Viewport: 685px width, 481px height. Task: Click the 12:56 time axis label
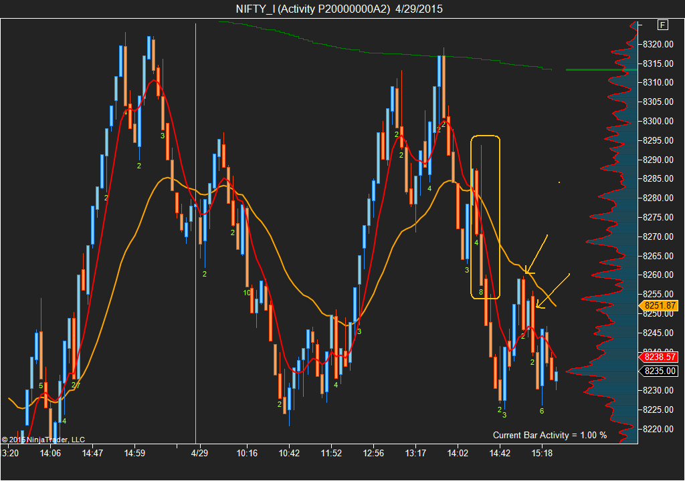tap(373, 453)
